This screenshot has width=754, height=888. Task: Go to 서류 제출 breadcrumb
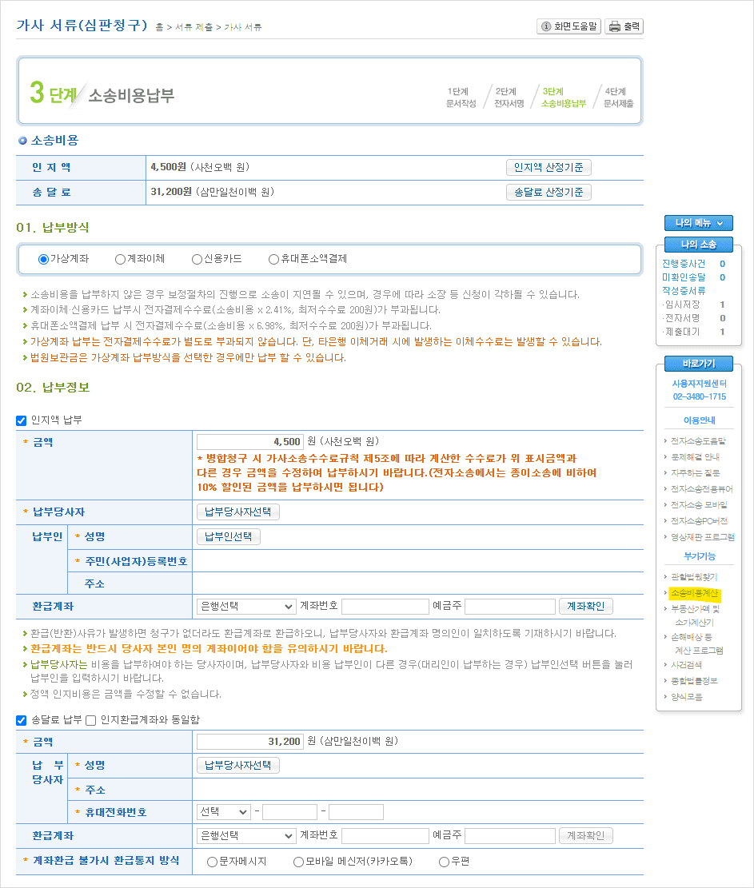pyautogui.click(x=193, y=27)
